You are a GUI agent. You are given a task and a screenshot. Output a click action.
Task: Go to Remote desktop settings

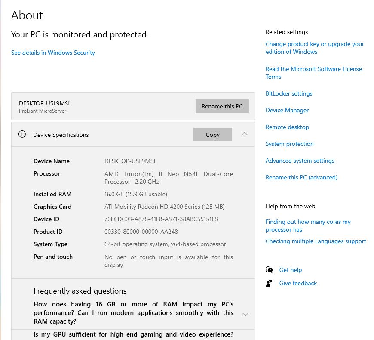[x=287, y=127]
